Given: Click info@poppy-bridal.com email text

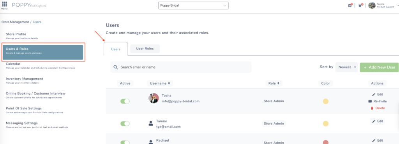Looking at the screenshot, I should tap(181, 101).
